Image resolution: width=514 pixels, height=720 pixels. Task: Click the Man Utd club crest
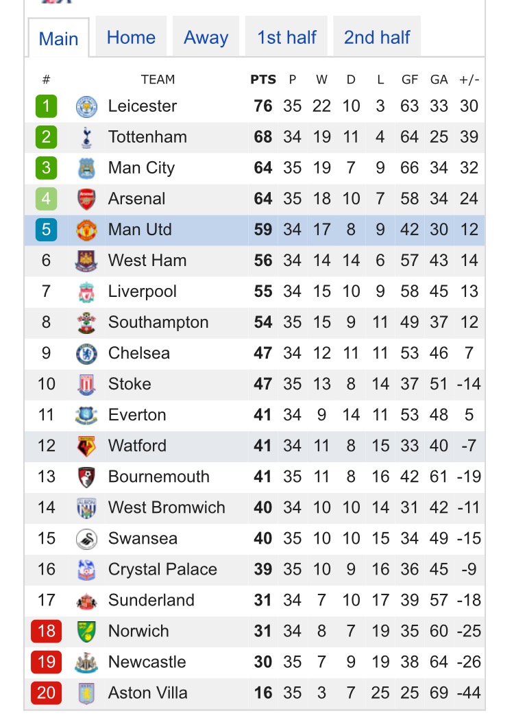point(86,230)
